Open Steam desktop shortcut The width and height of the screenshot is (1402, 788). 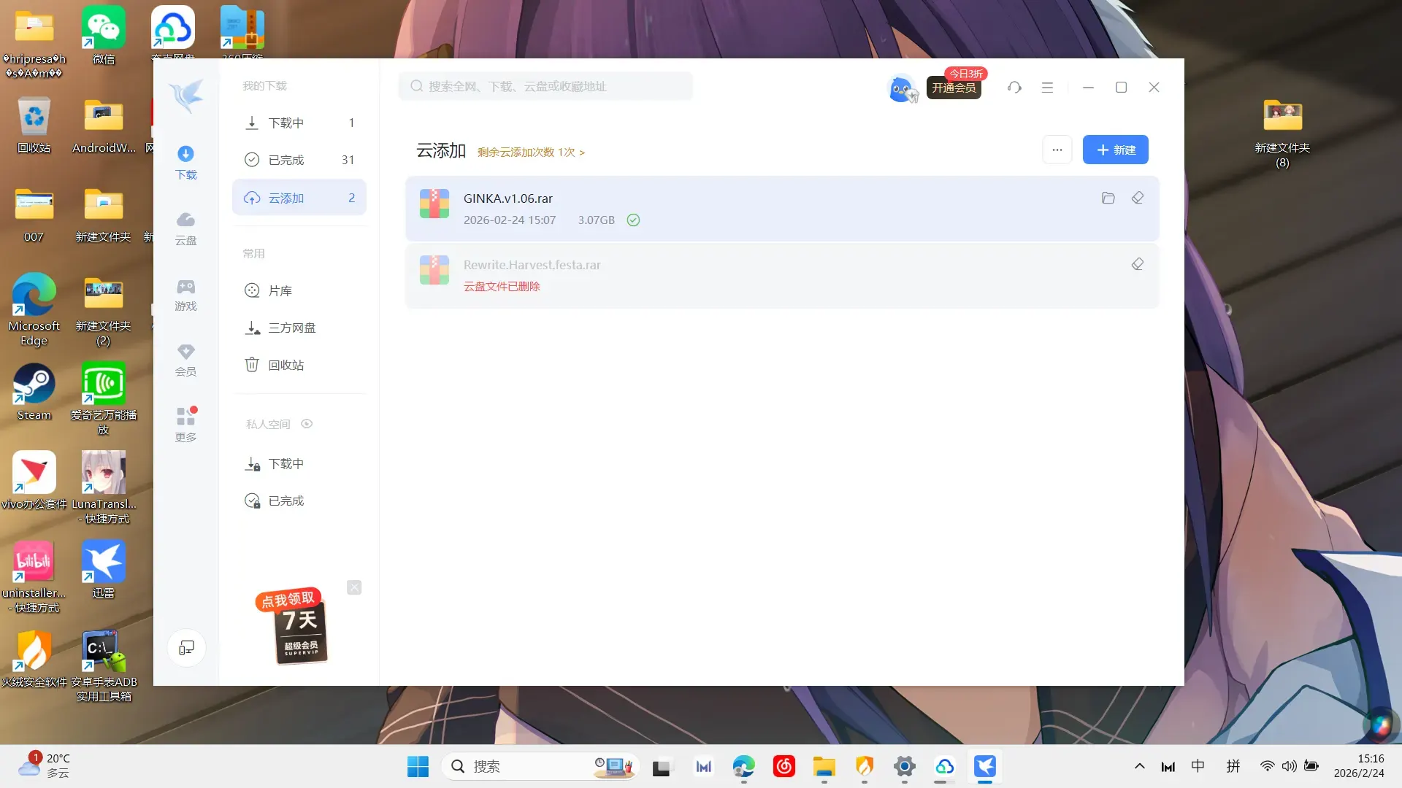pos(34,392)
